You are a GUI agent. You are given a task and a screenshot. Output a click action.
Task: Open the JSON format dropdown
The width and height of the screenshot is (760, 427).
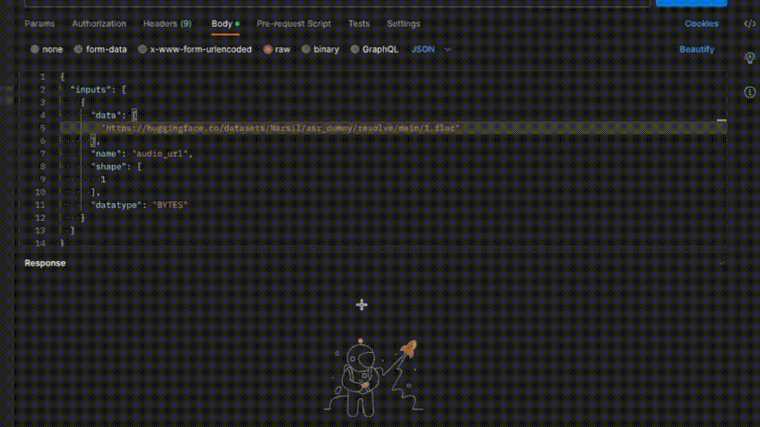tap(431, 49)
